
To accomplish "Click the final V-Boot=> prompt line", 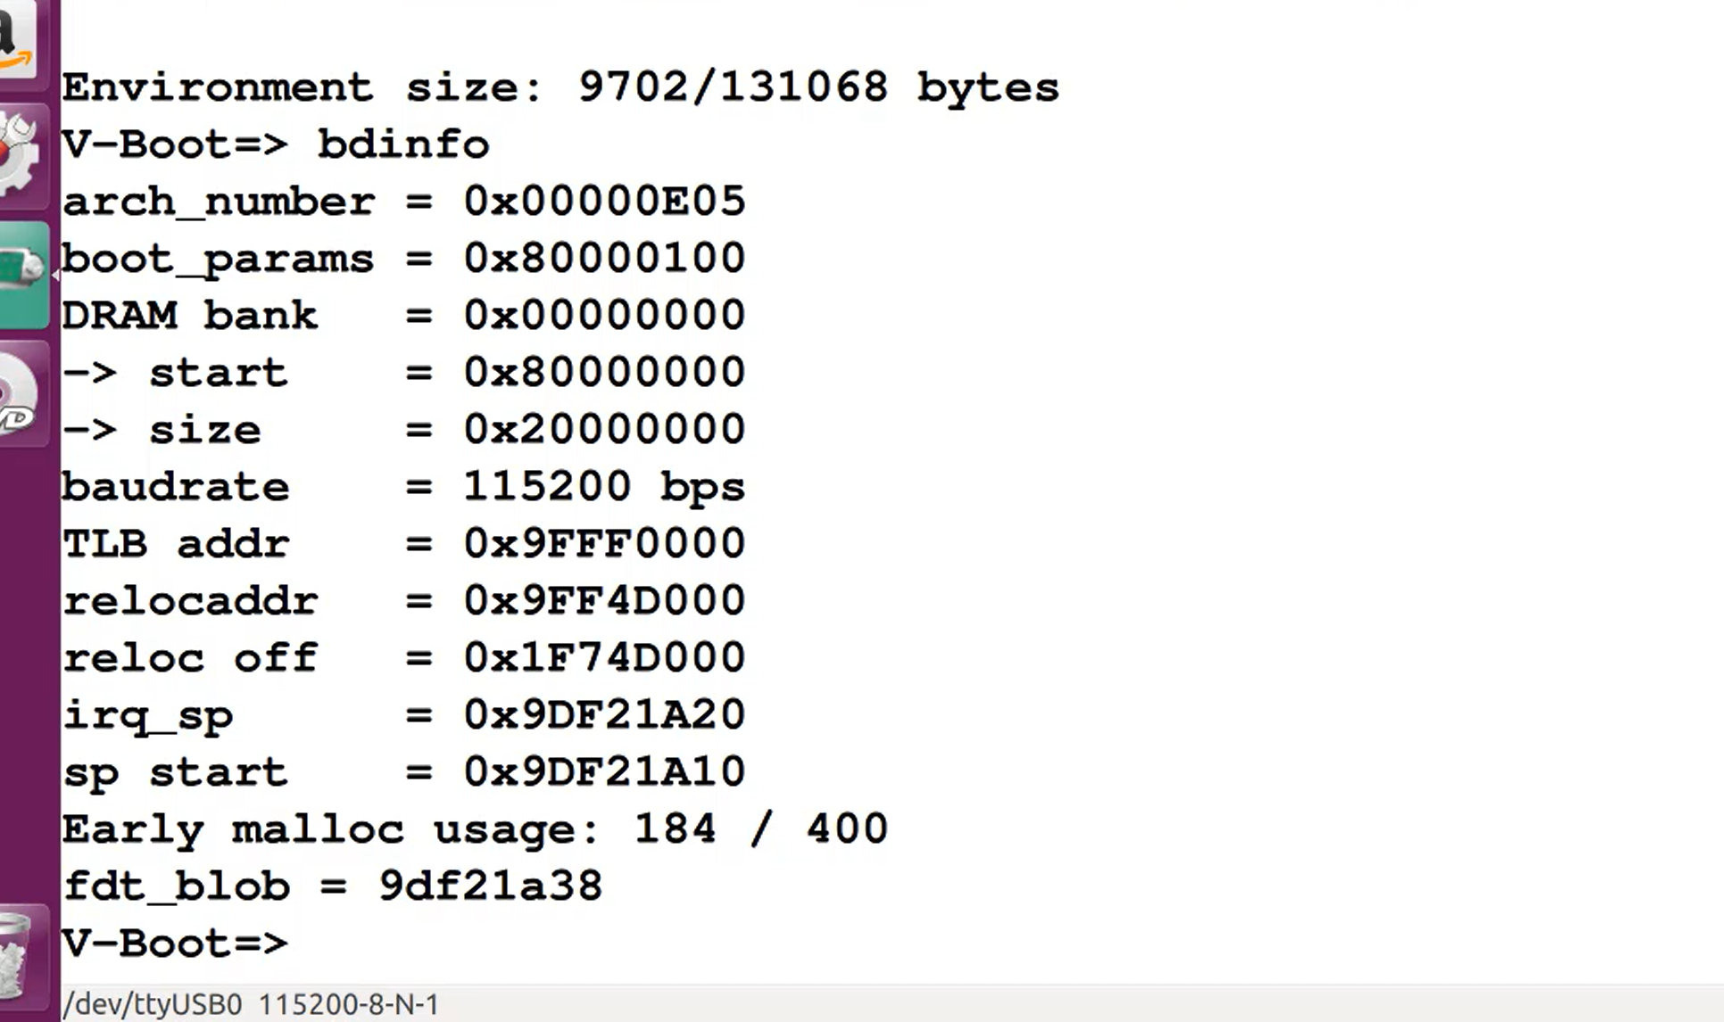I will point(175,944).
